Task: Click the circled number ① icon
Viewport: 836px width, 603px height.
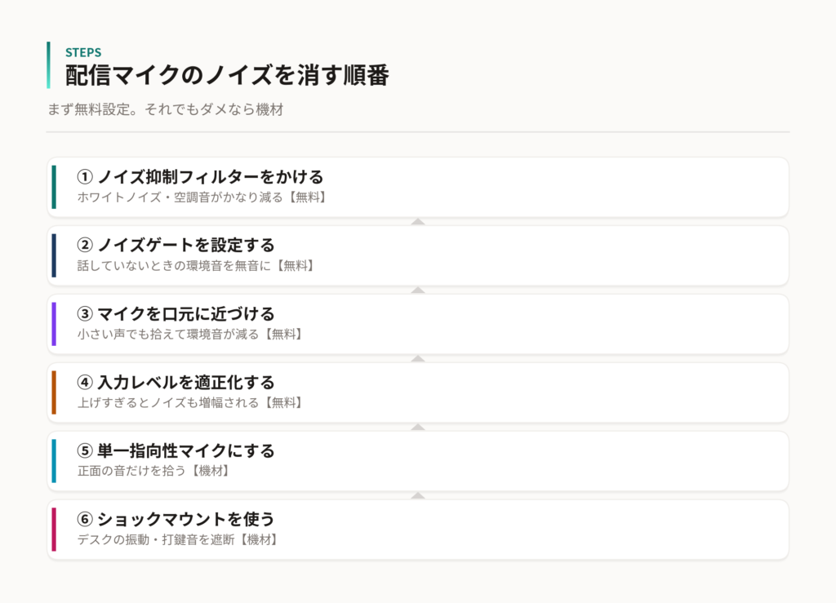Action: click(x=85, y=177)
